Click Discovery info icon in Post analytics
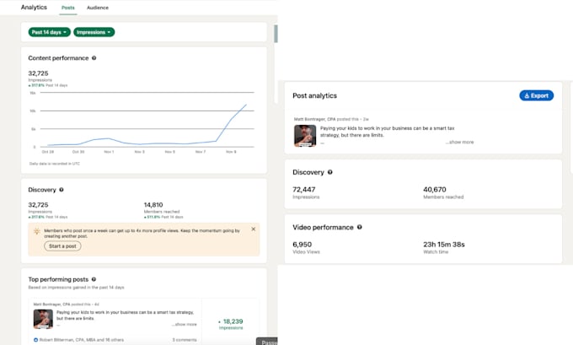Image resolution: width=573 pixels, height=345 pixels. tap(330, 172)
